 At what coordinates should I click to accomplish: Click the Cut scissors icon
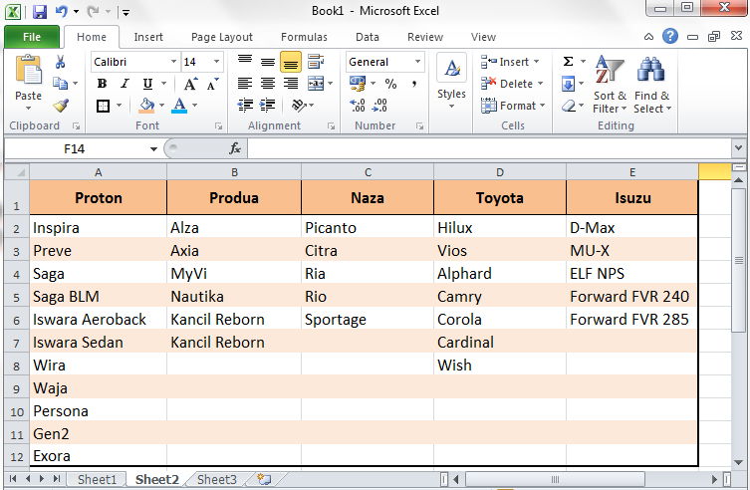(61, 62)
